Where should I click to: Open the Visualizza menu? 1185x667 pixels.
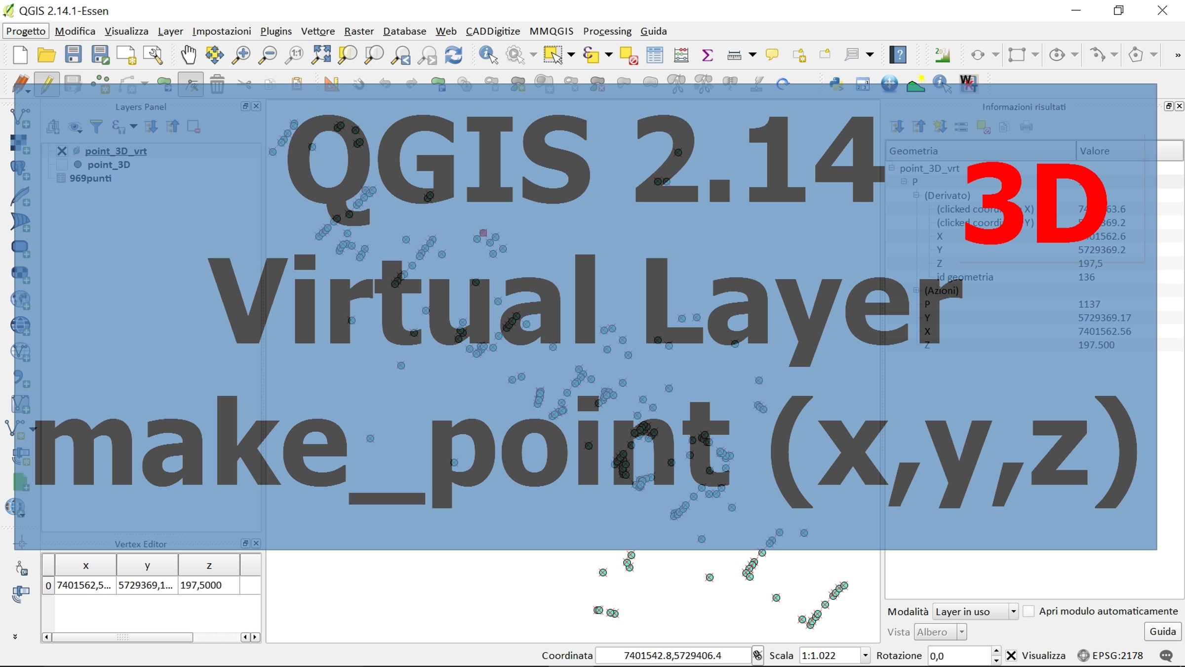[126, 31]
